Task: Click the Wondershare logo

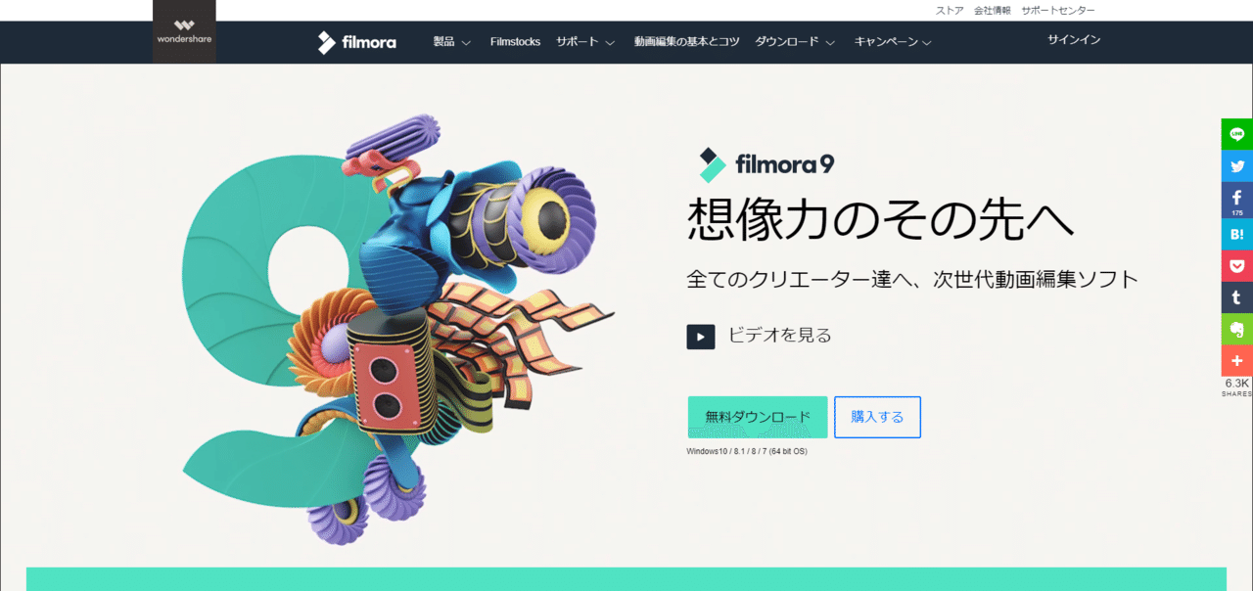Action: (x=184, y=31)
